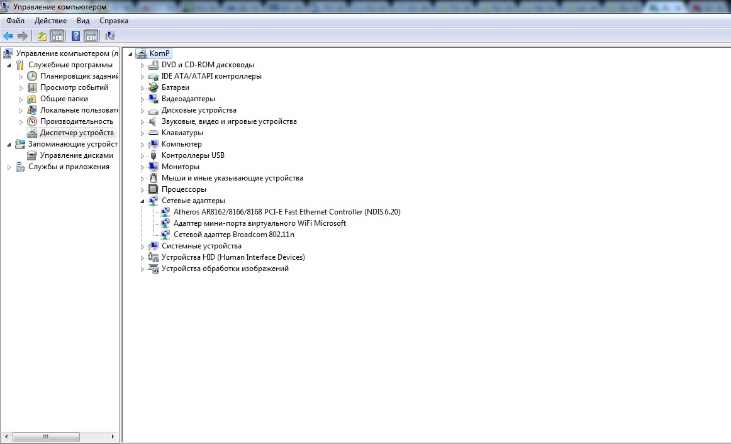Click left pane scrollbar right arrow
Viewport: 731px width, 444px height.
coord(113,436)
